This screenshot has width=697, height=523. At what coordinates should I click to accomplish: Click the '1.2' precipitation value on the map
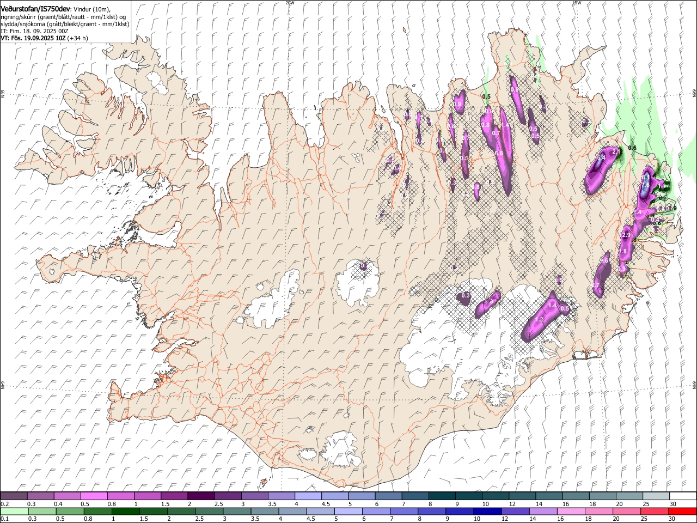click(x=540, y=319)
